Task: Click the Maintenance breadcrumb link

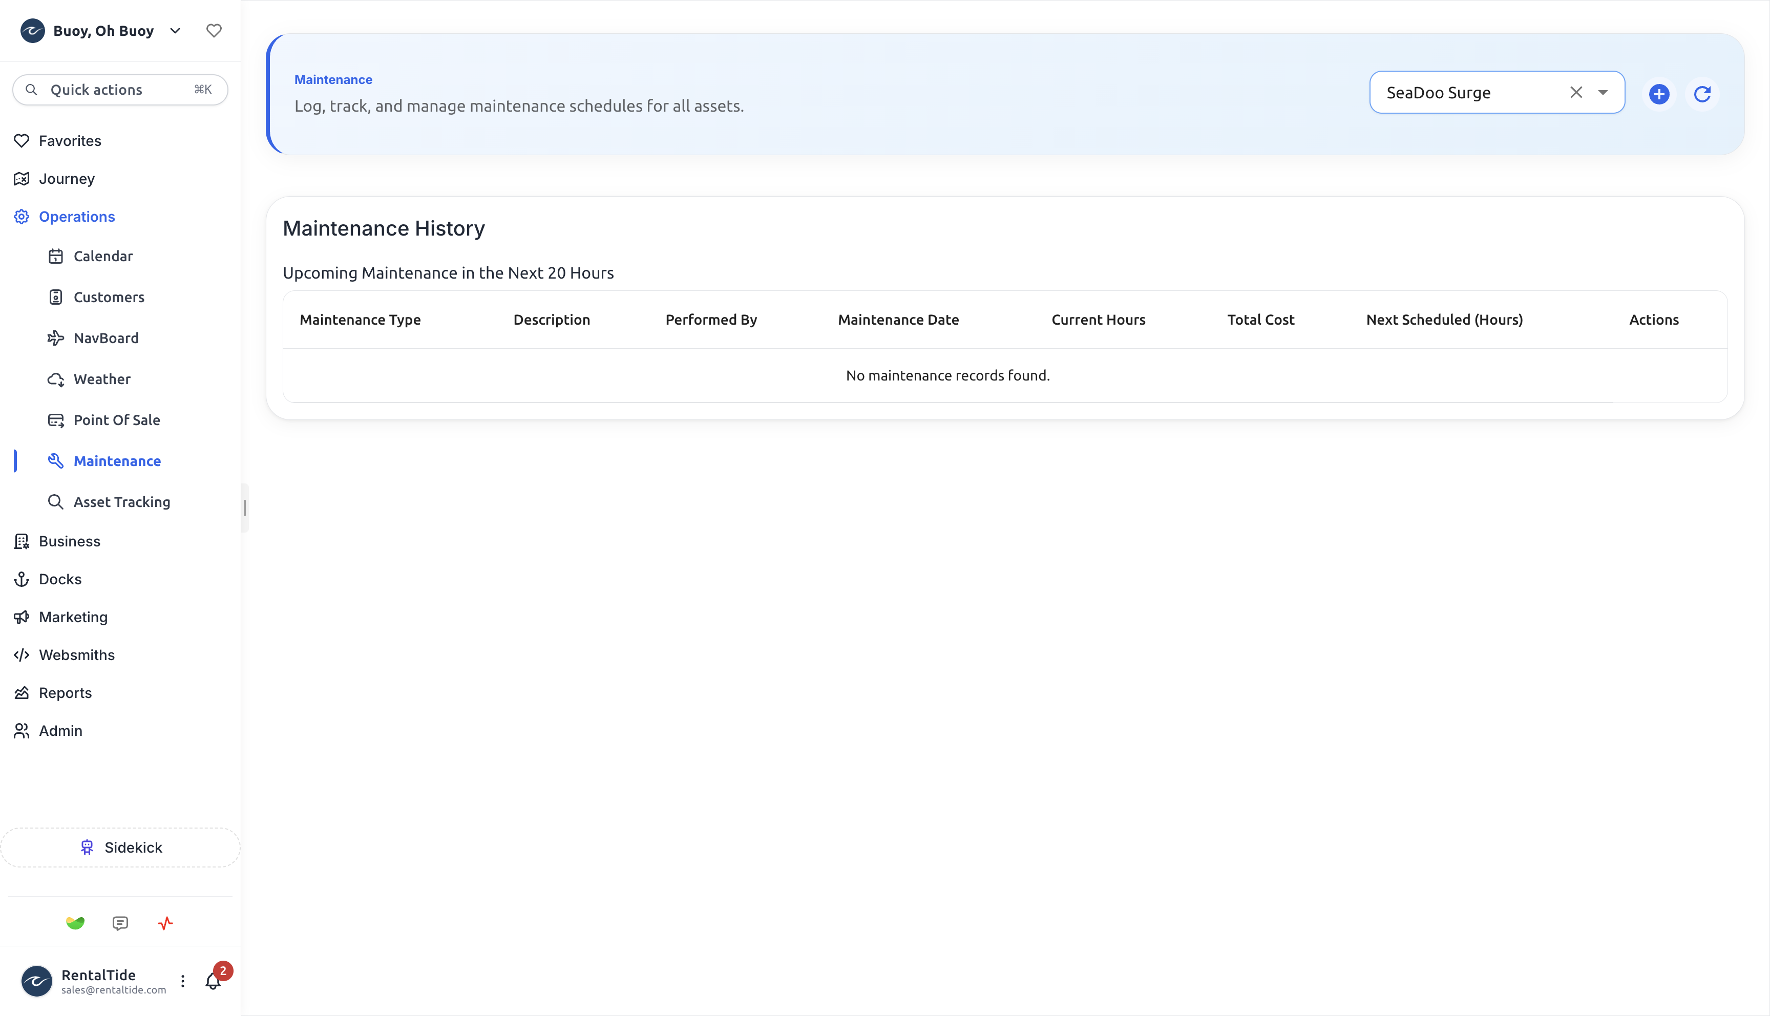Action: [333, 79]
